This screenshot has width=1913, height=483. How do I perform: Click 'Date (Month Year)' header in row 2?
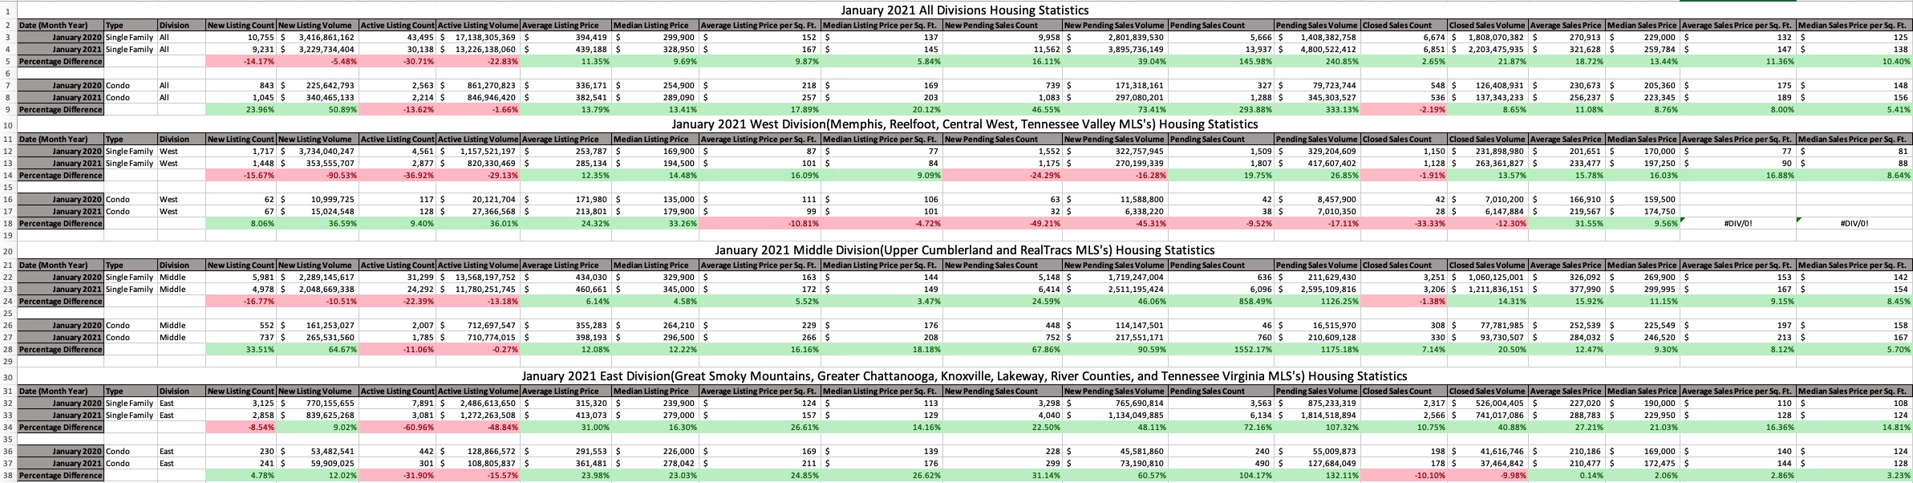point(61,26)
